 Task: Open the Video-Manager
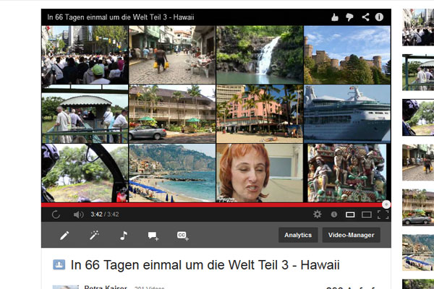pos(352,235)
